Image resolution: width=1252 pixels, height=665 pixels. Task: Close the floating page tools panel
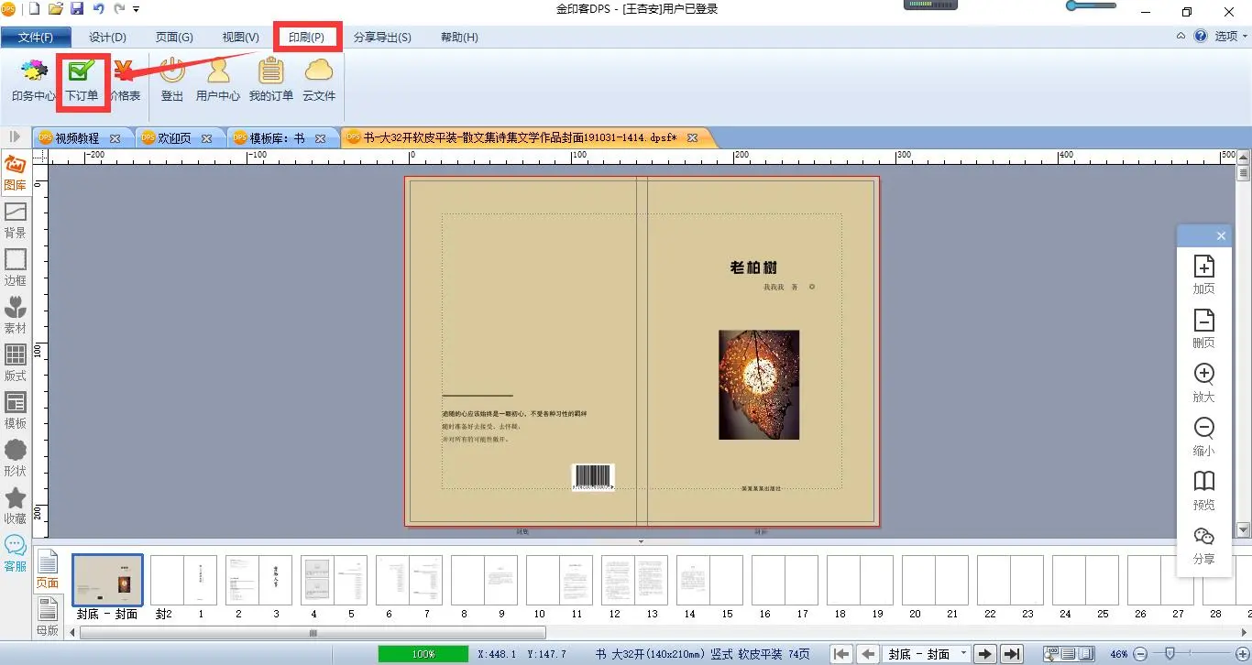[1221, 236]
